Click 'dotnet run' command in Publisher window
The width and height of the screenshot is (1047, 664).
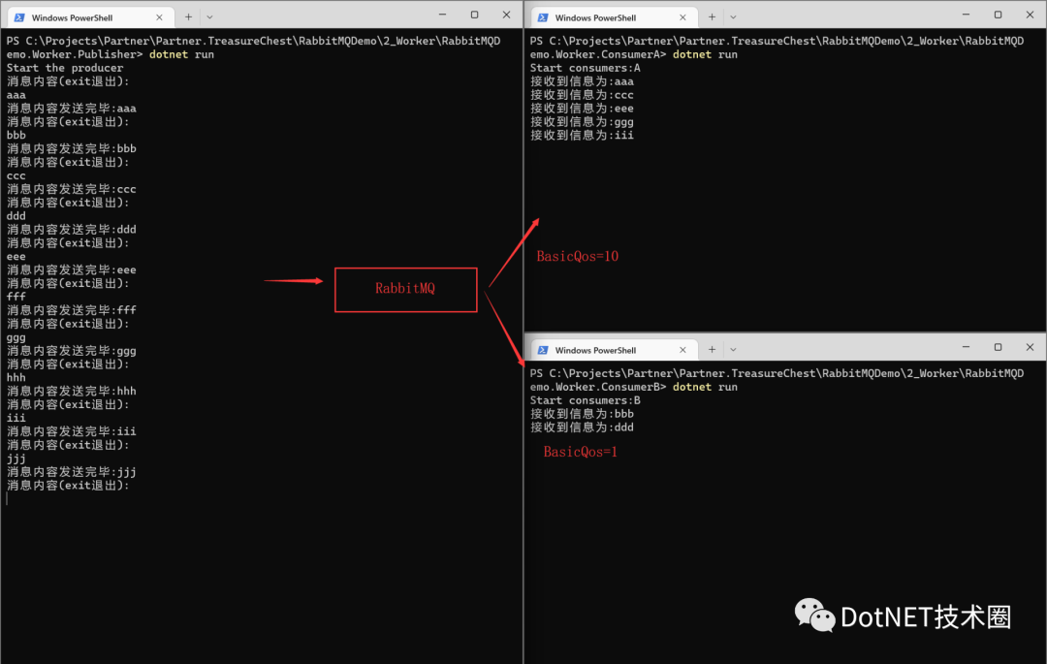[181, 54]
